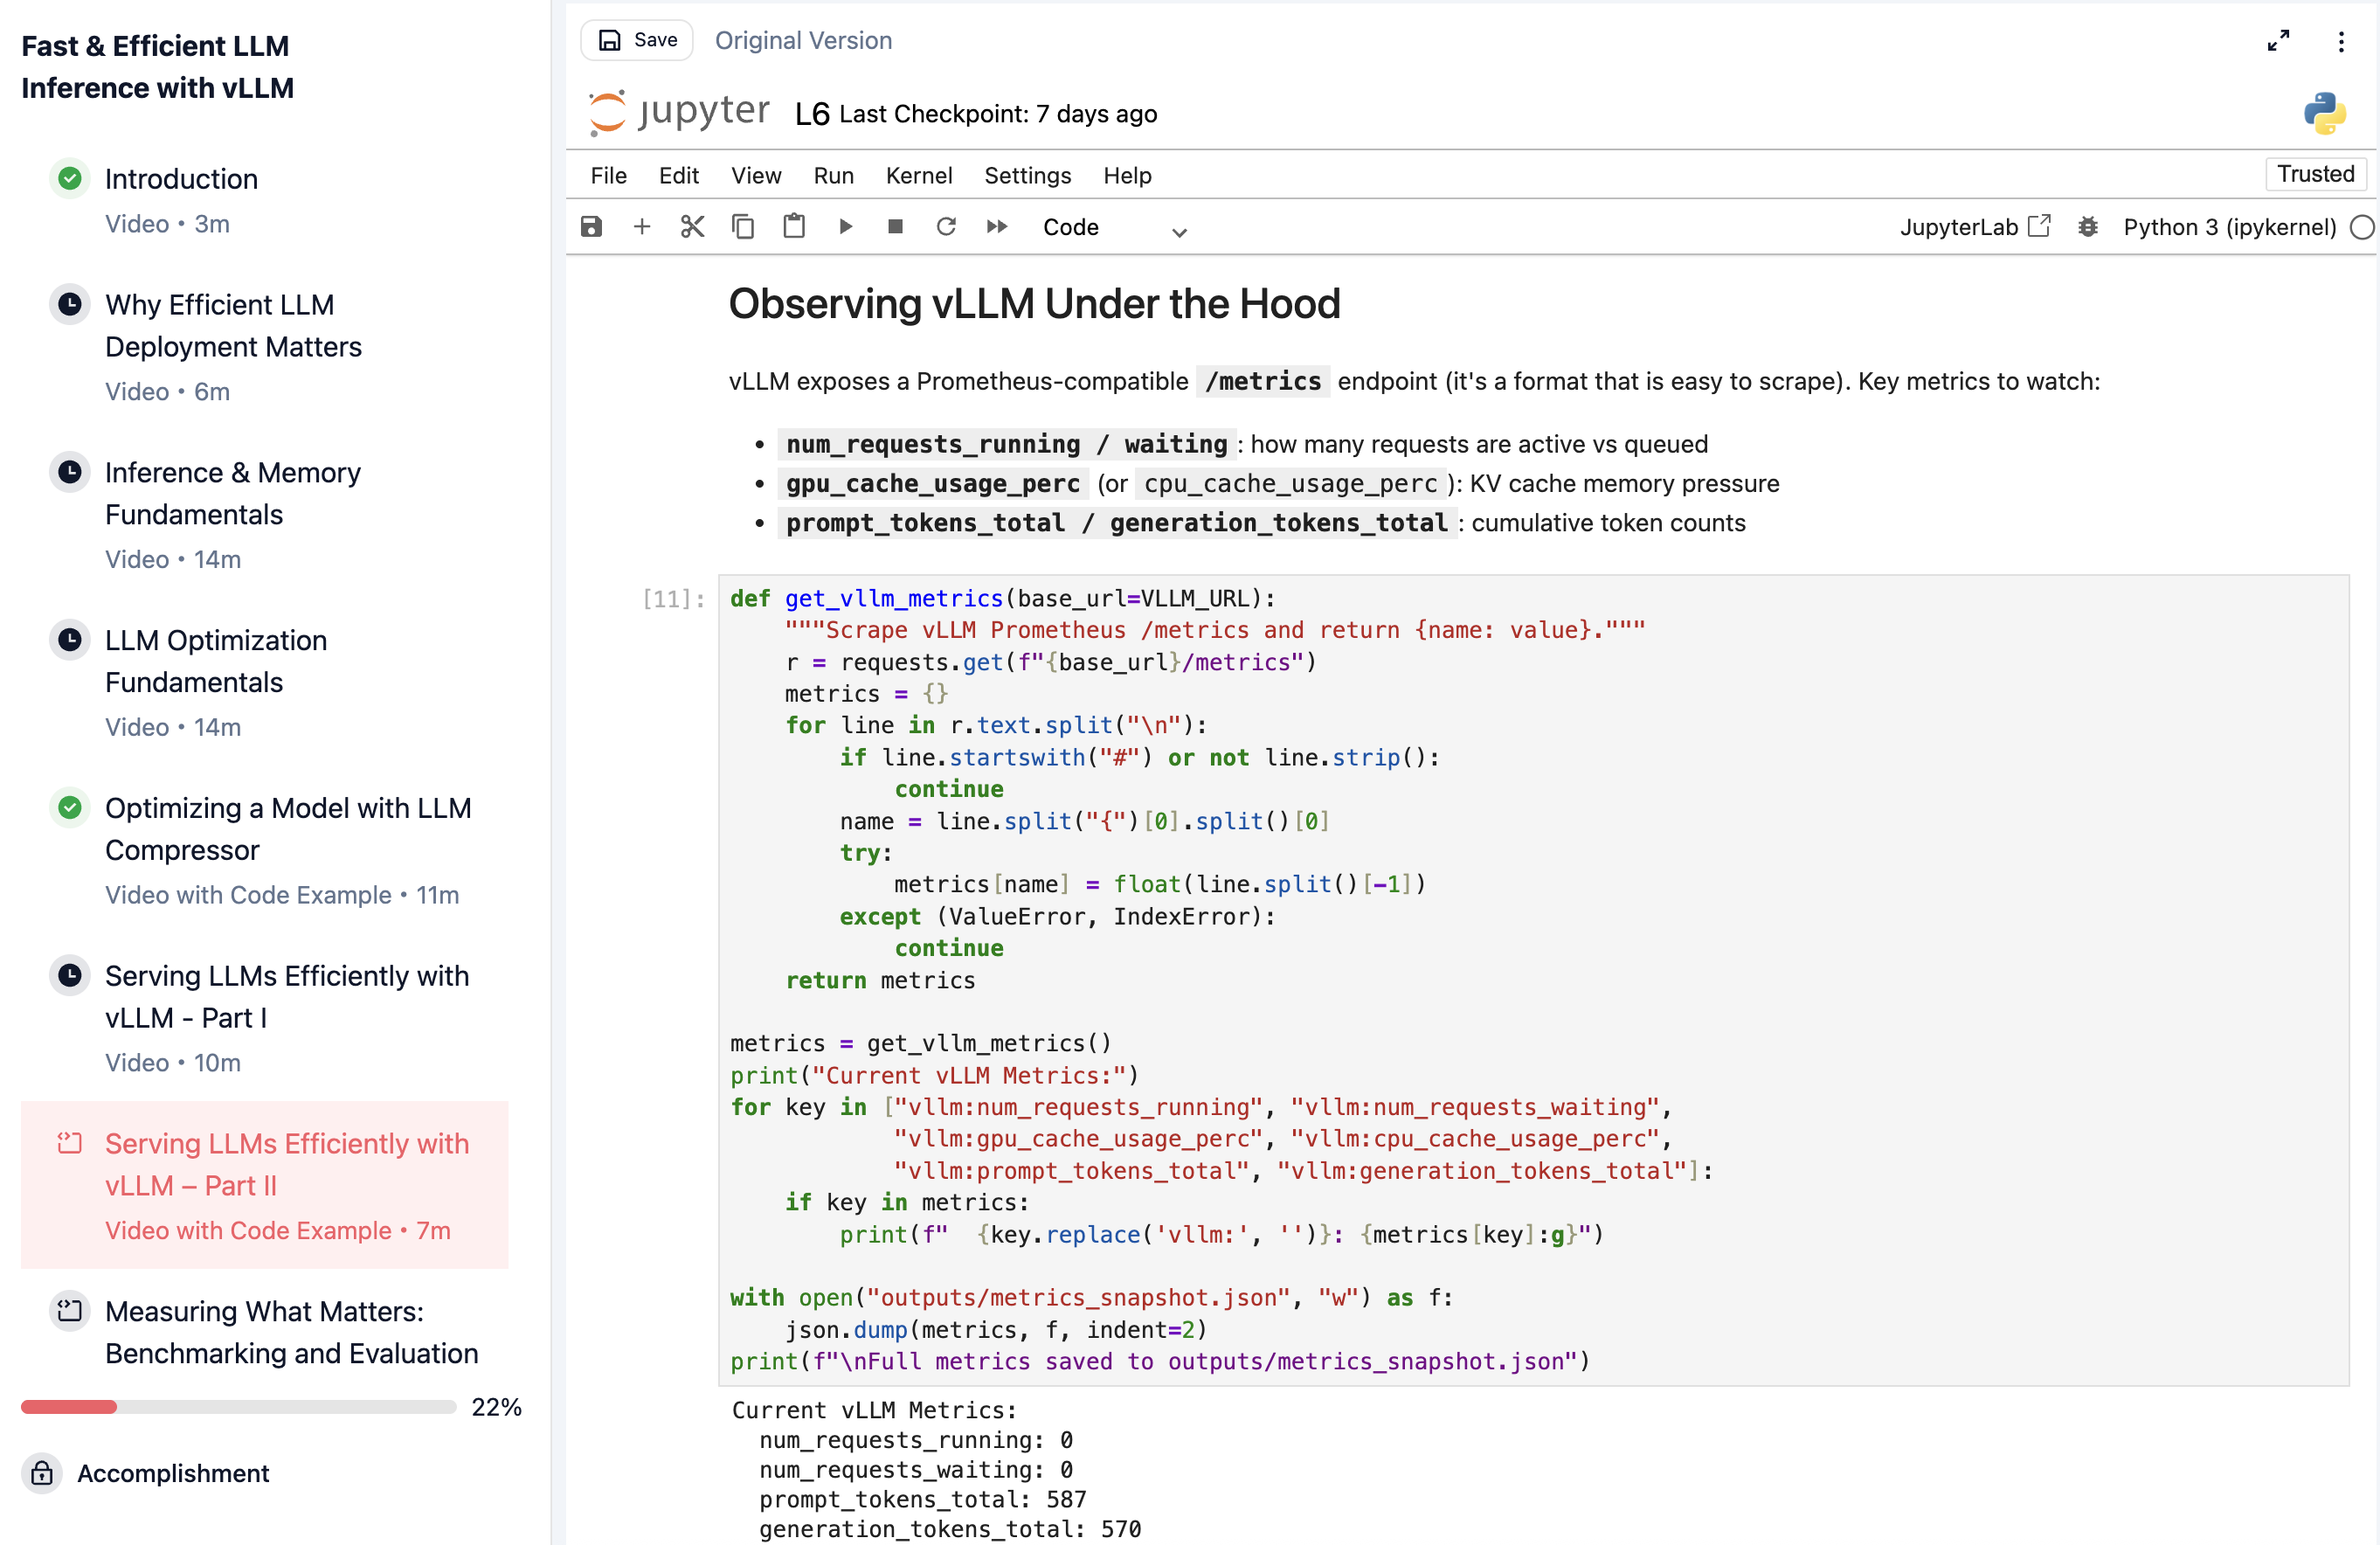This screenshot has width=2380, height=1545.
Task: Open the Introduction lesson
Action: pyautogui.click(x=181, y=179)
